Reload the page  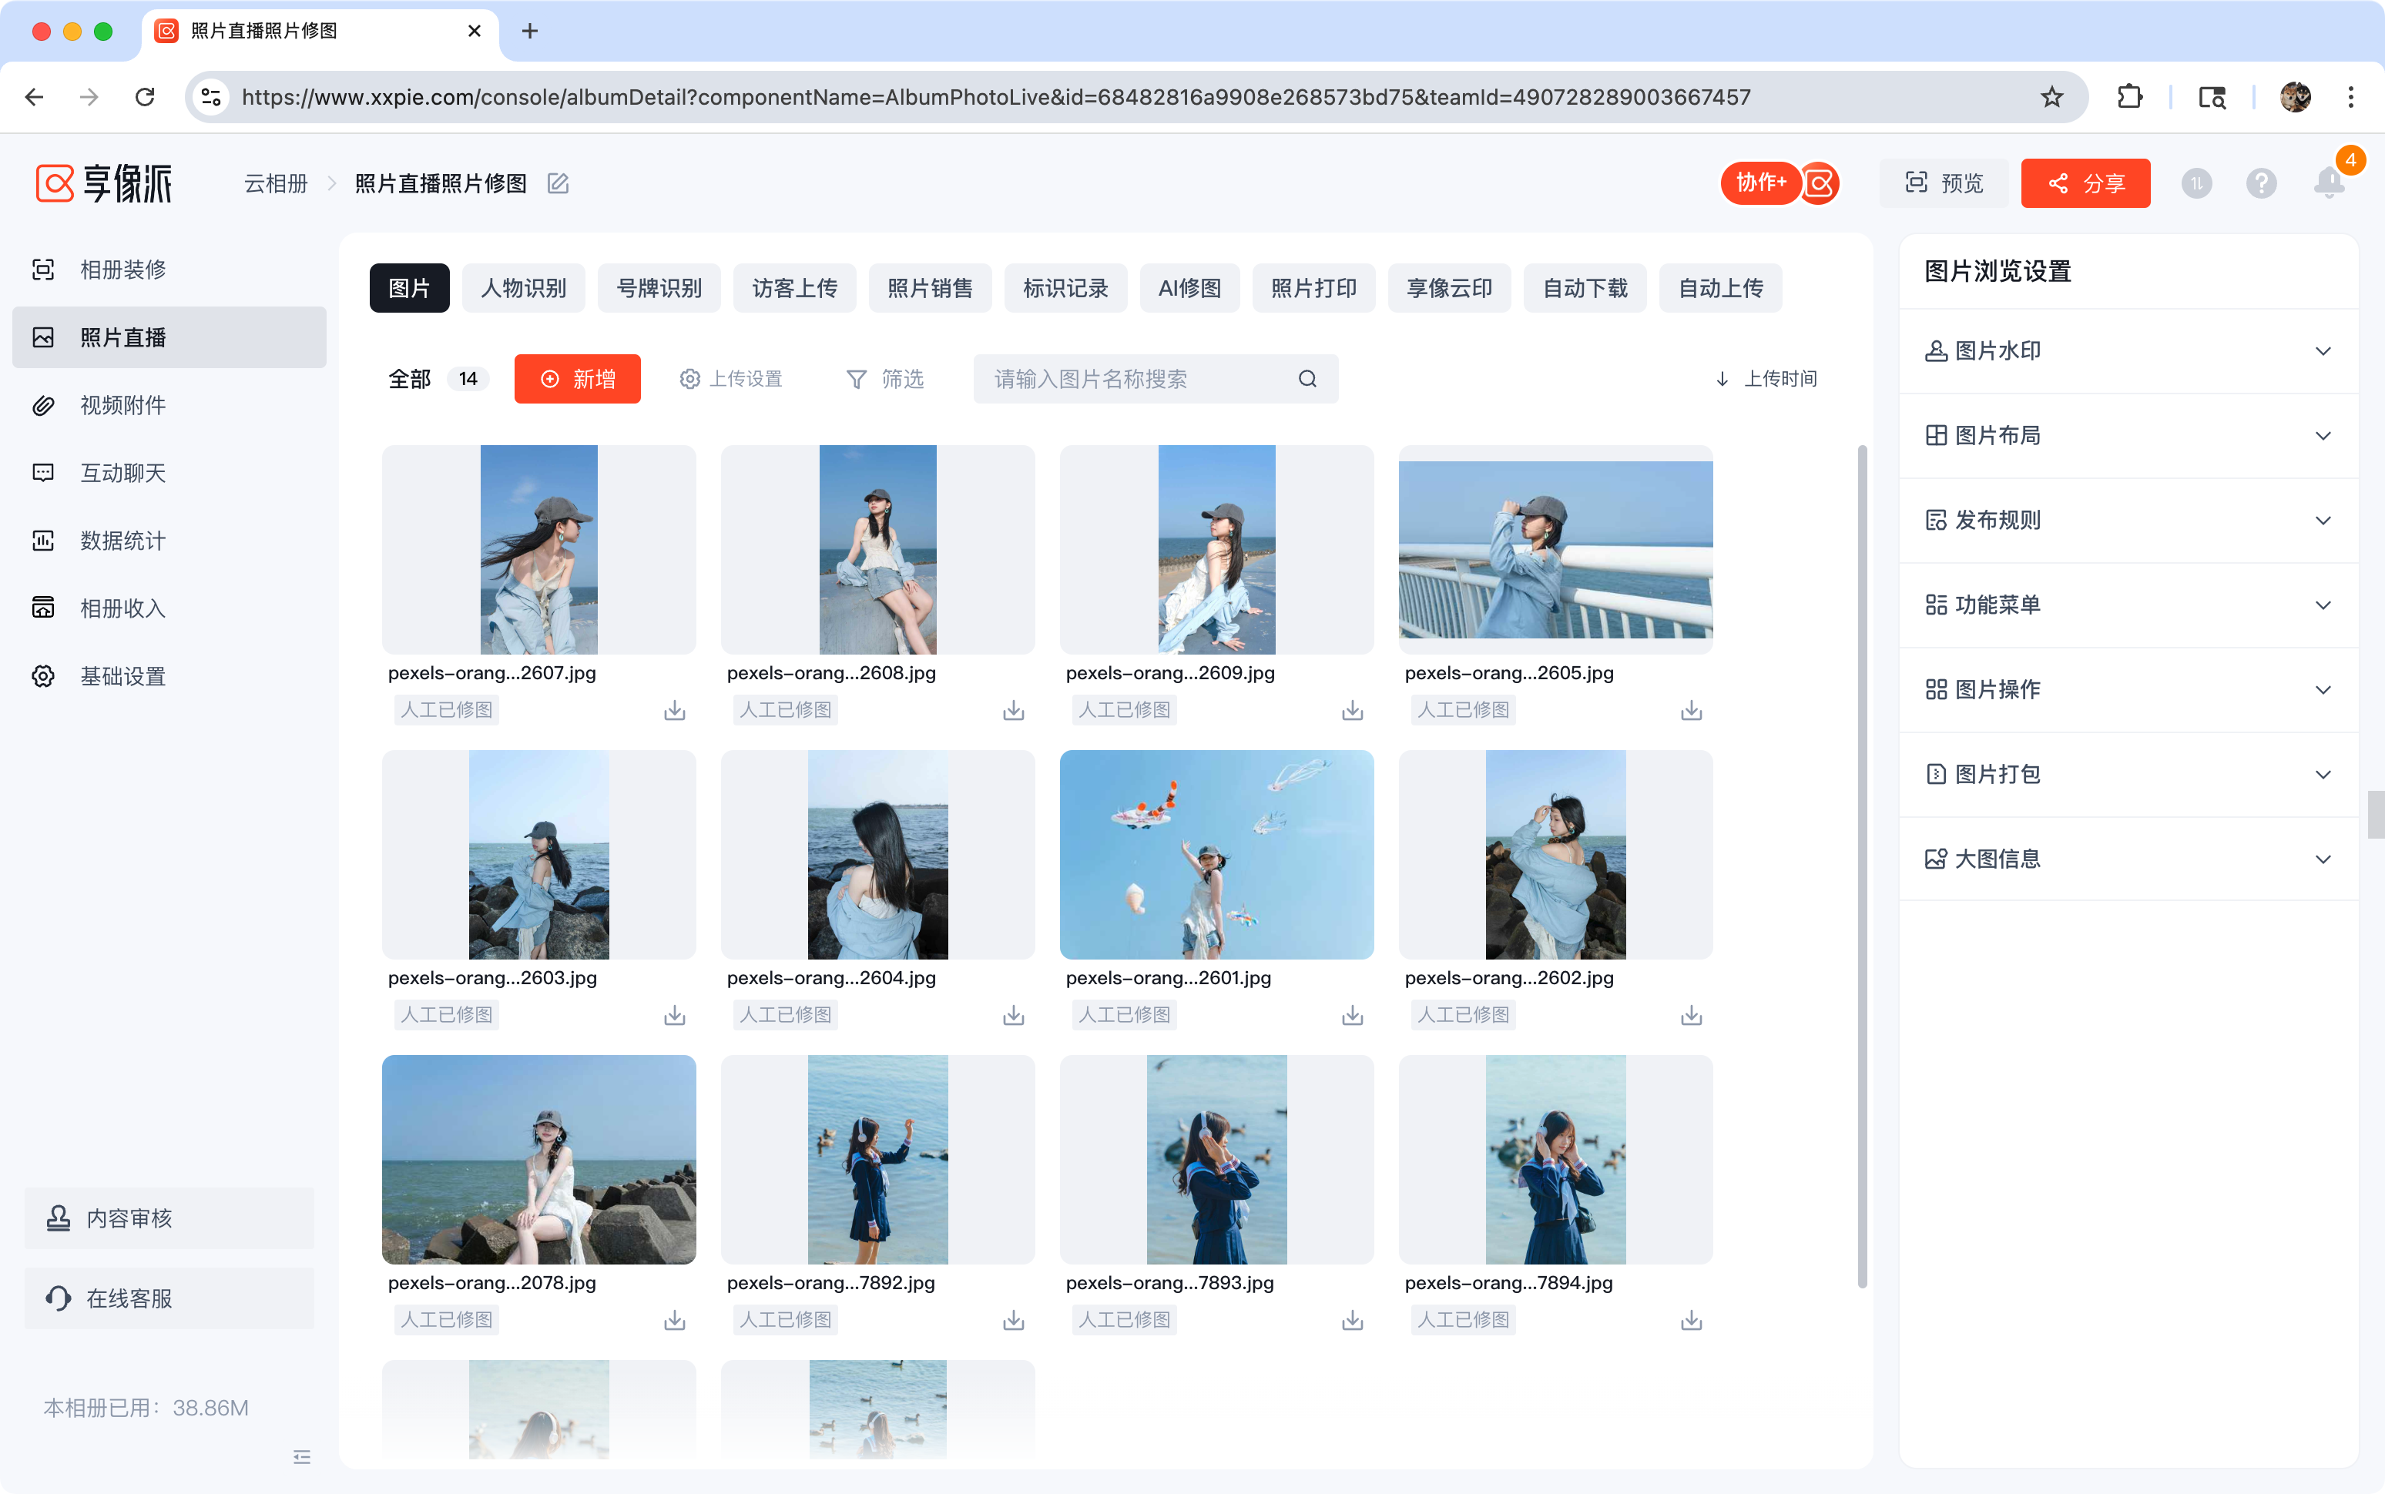coord(146,97)
